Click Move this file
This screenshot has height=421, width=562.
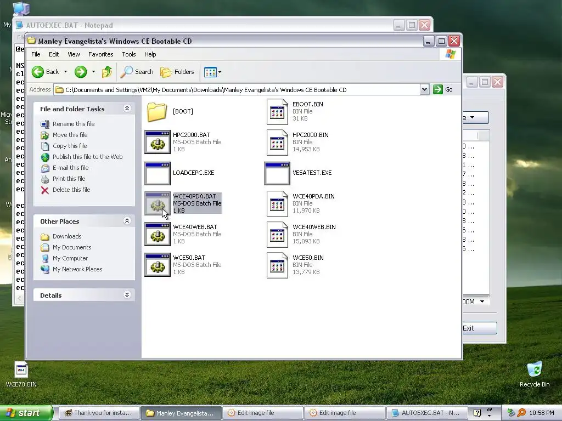(70, 135)
